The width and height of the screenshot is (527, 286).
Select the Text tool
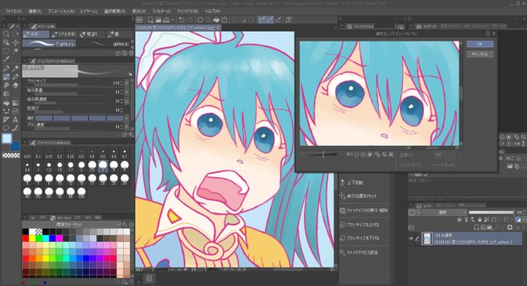click(x=15, y=120)
